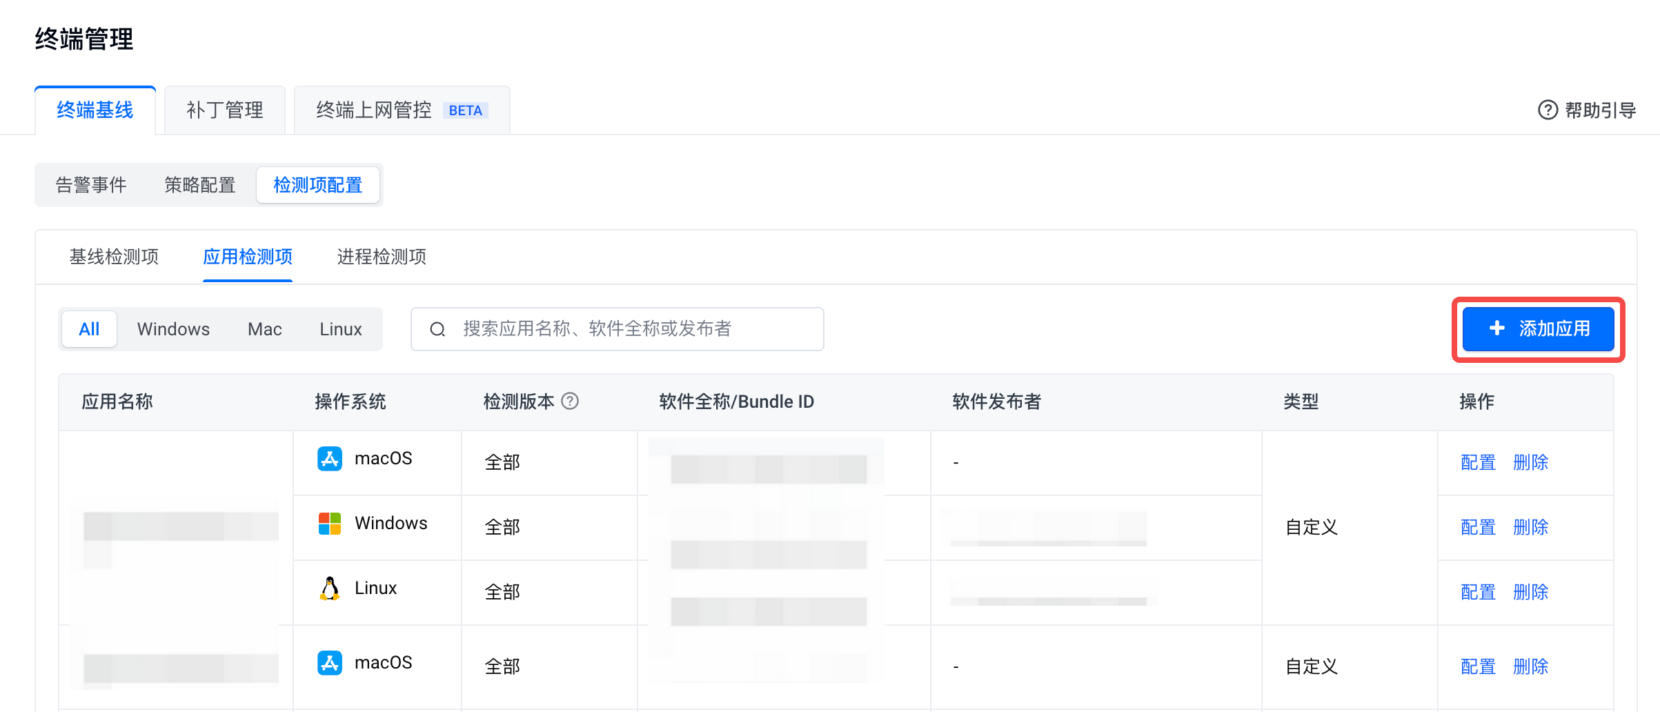Click the Linux penguin icon
The height and width of the screenshot is (712, 1660).
coord(330,589)
